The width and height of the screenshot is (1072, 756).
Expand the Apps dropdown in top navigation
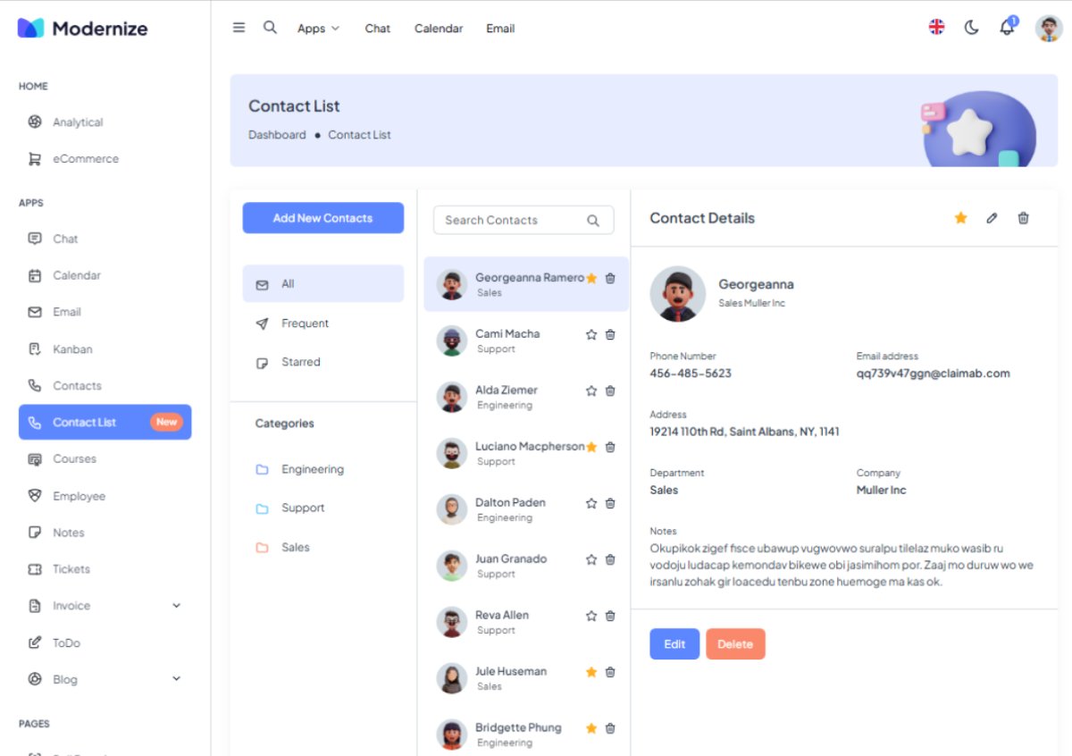coord(318,29)
